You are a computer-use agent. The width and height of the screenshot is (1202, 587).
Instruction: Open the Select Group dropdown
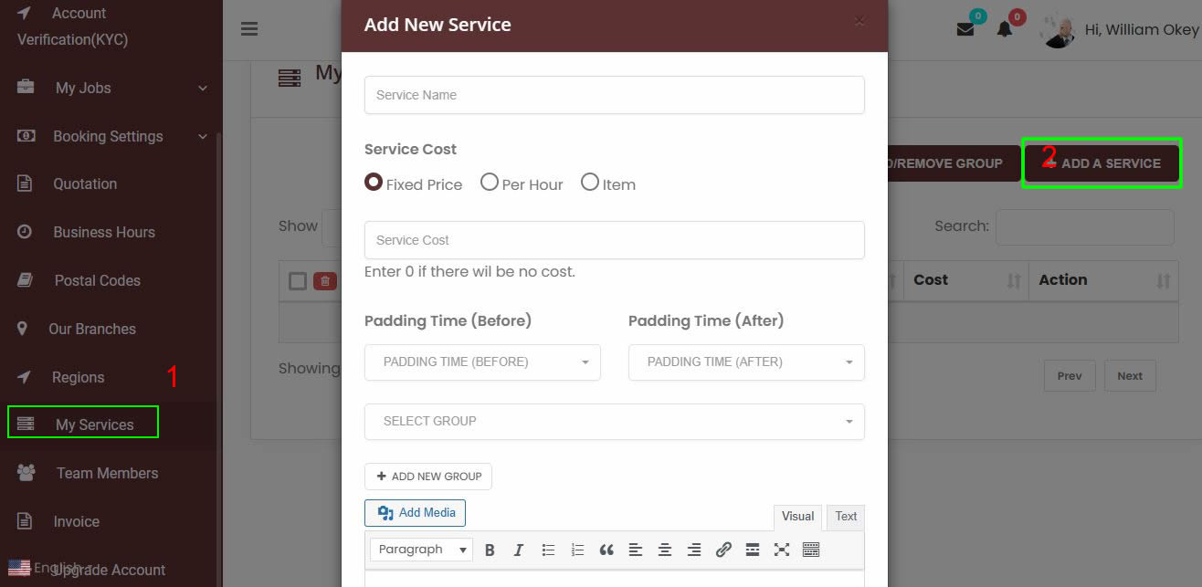(614, 421)
